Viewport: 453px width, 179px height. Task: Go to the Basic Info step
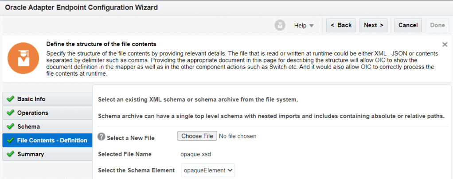[31, 99]
